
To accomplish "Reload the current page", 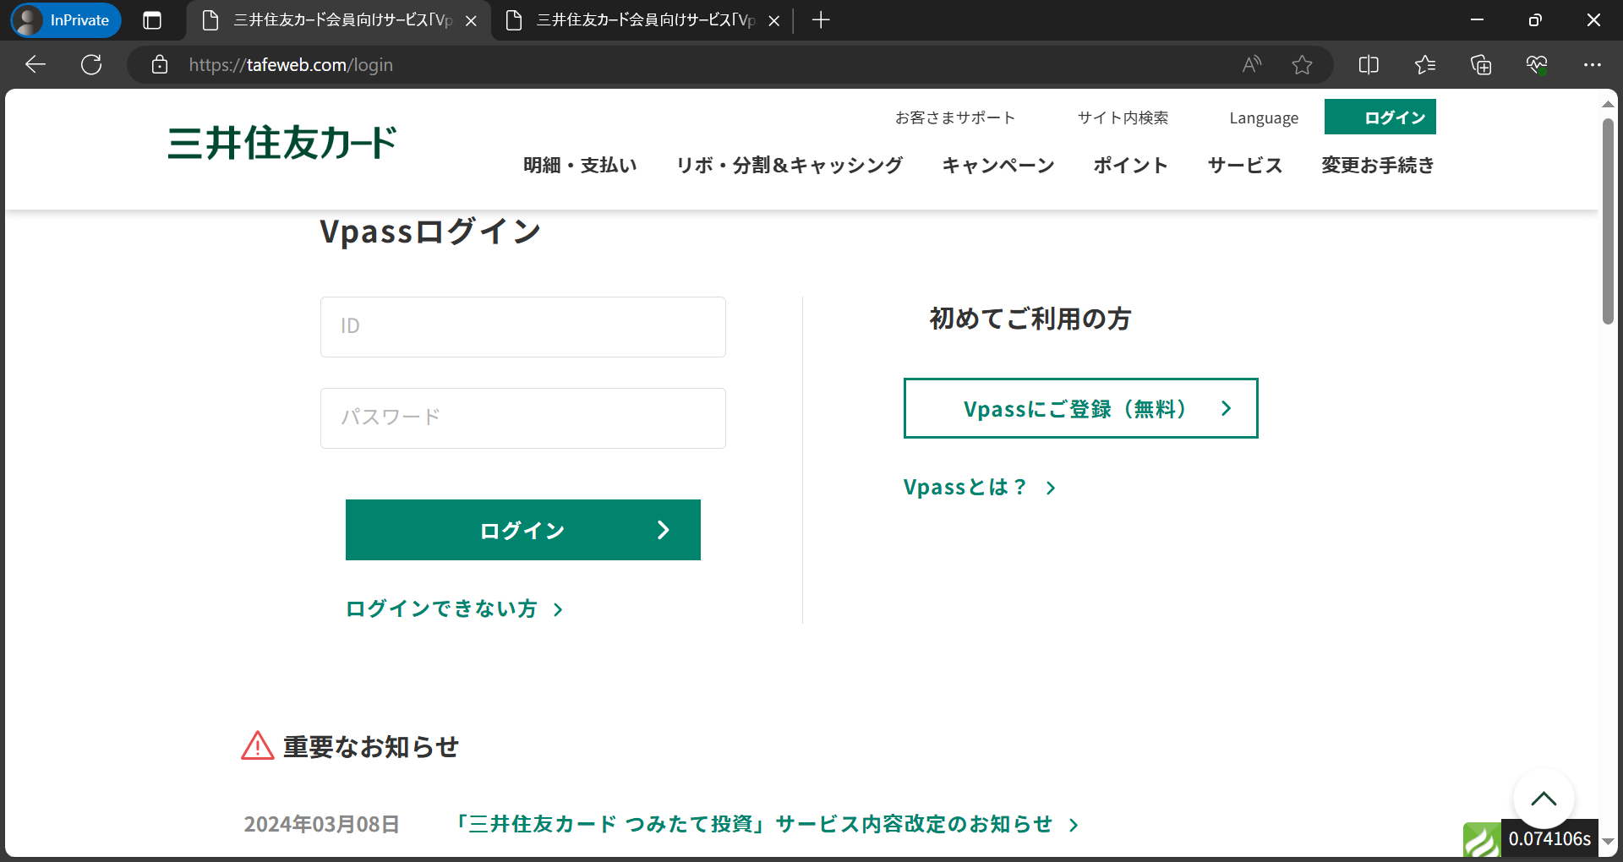I will pos(91,64).
